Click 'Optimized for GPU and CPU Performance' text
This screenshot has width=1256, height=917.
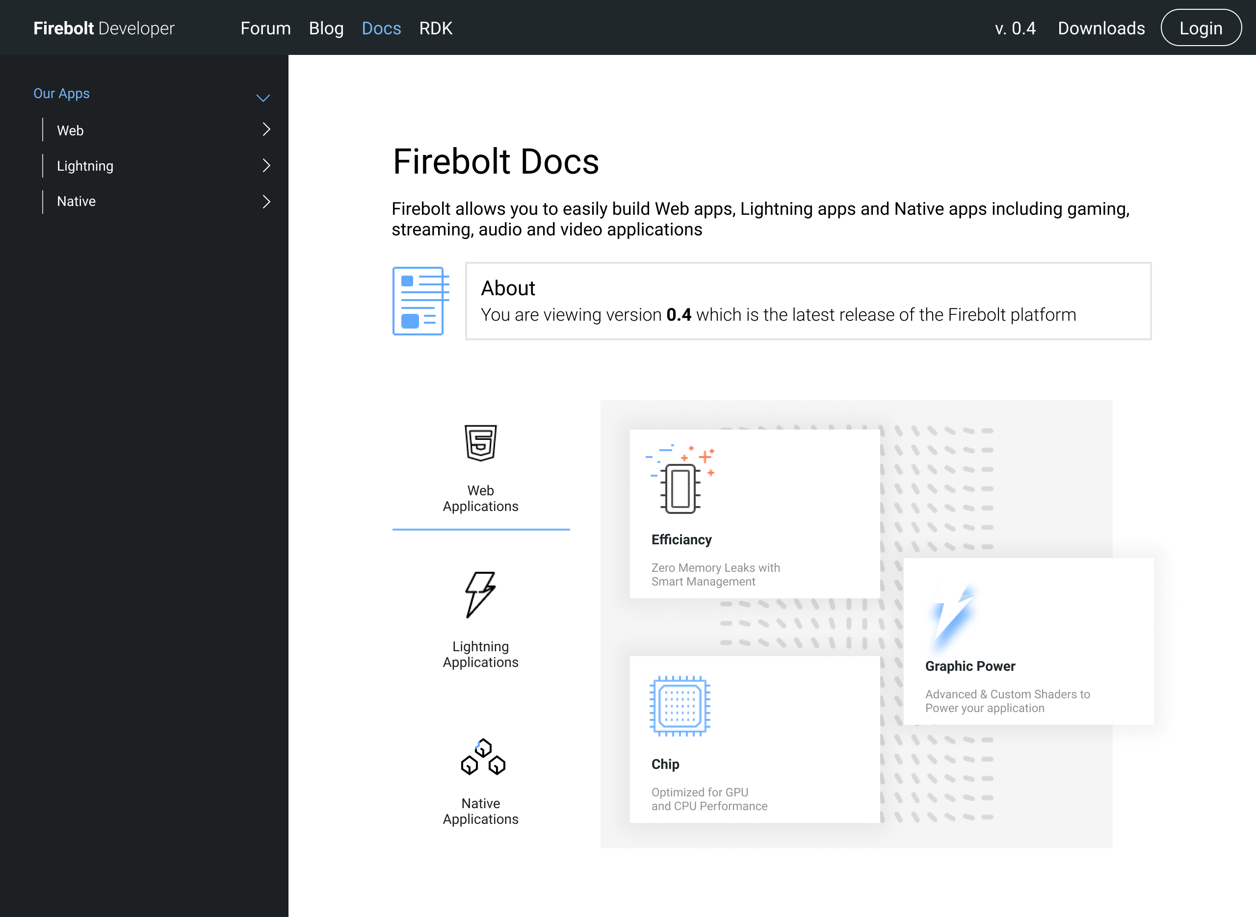coord(709,799)
